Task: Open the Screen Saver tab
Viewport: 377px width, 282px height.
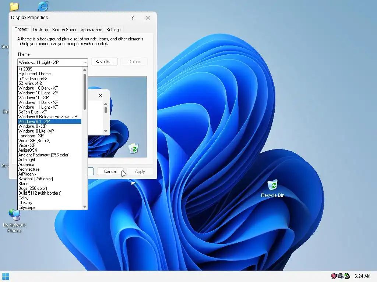Action: (64, 30)
